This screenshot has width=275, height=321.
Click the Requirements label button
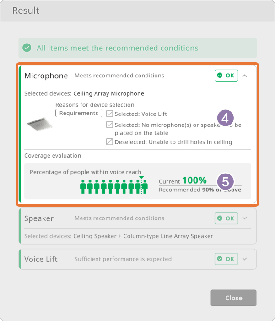click(79, 113)
